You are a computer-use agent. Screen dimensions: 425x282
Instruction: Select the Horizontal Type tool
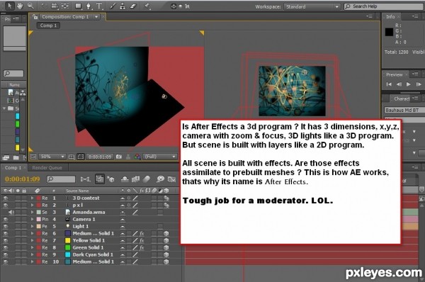click(99, 6)
